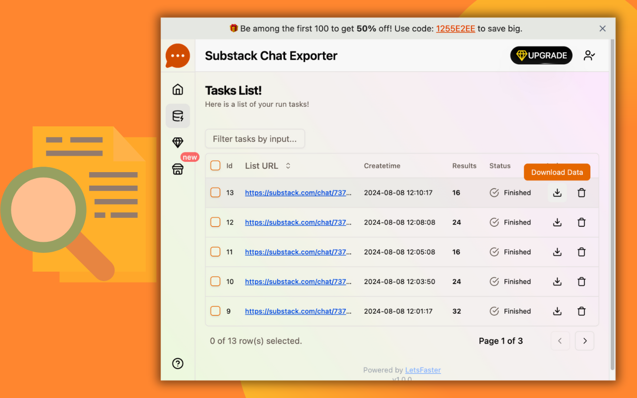The width and height of the screenshot is (637, 398).
Task: Download data for task 11
Action: tap(557, 252)
